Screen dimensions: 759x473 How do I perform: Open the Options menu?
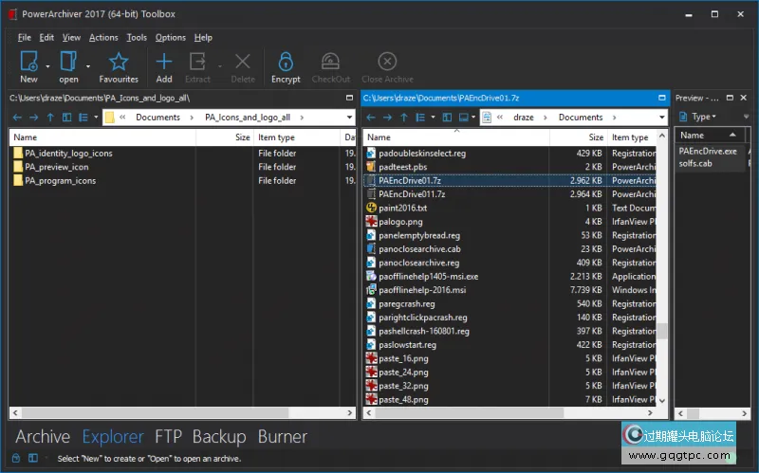(x=171, y=38)
